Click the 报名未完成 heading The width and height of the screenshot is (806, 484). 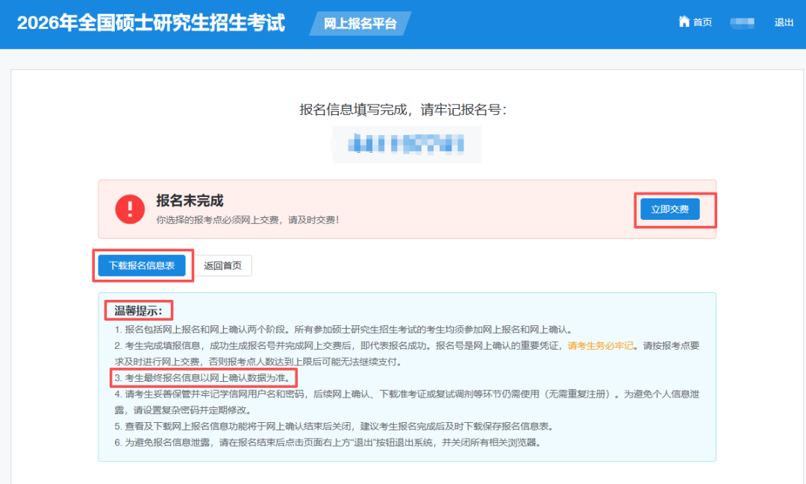[190, 201]
